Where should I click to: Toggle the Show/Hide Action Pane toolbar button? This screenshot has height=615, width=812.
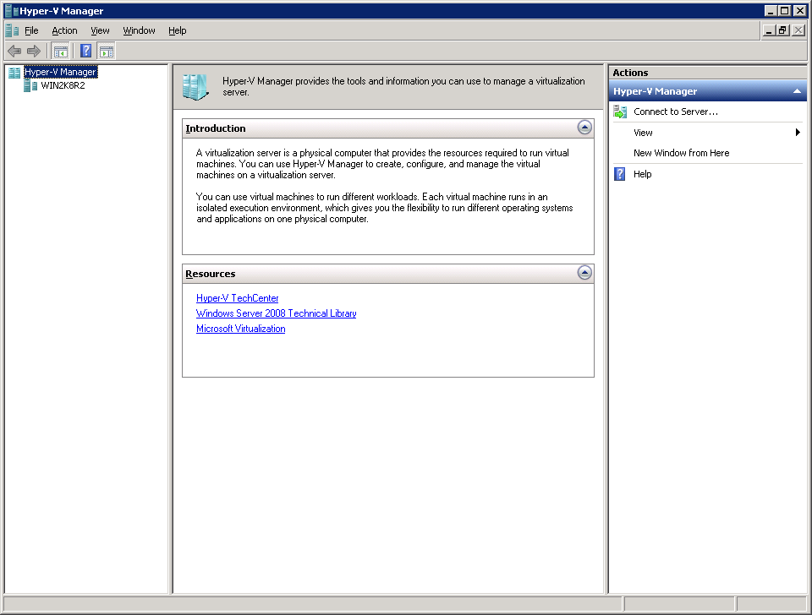pos(106,52)
